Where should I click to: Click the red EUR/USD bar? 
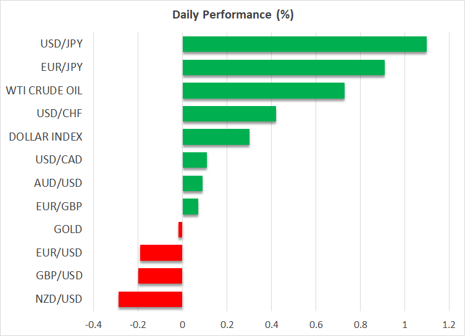pos(161,253)
